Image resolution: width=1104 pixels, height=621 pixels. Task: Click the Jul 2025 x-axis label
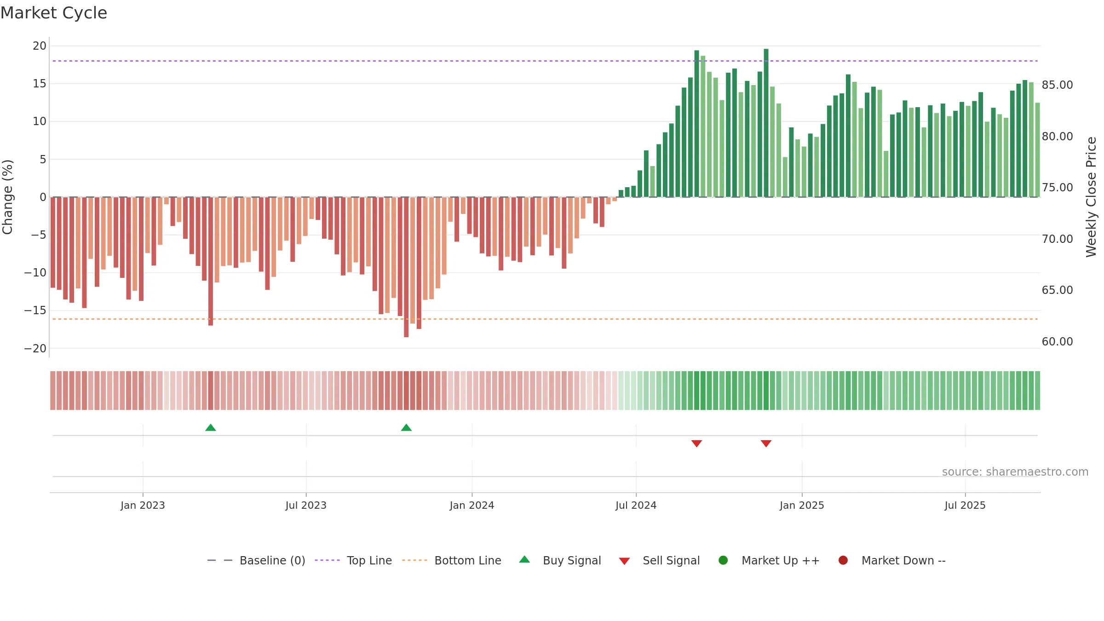click(965, 505)
